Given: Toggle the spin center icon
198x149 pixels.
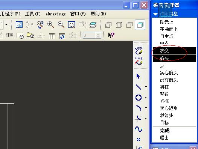Looking at the screenshot, I should tap(29, 24).
